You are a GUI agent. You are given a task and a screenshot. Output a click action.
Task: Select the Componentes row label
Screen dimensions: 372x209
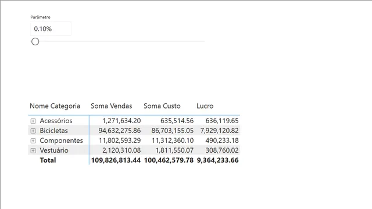[x=61, y=140]
